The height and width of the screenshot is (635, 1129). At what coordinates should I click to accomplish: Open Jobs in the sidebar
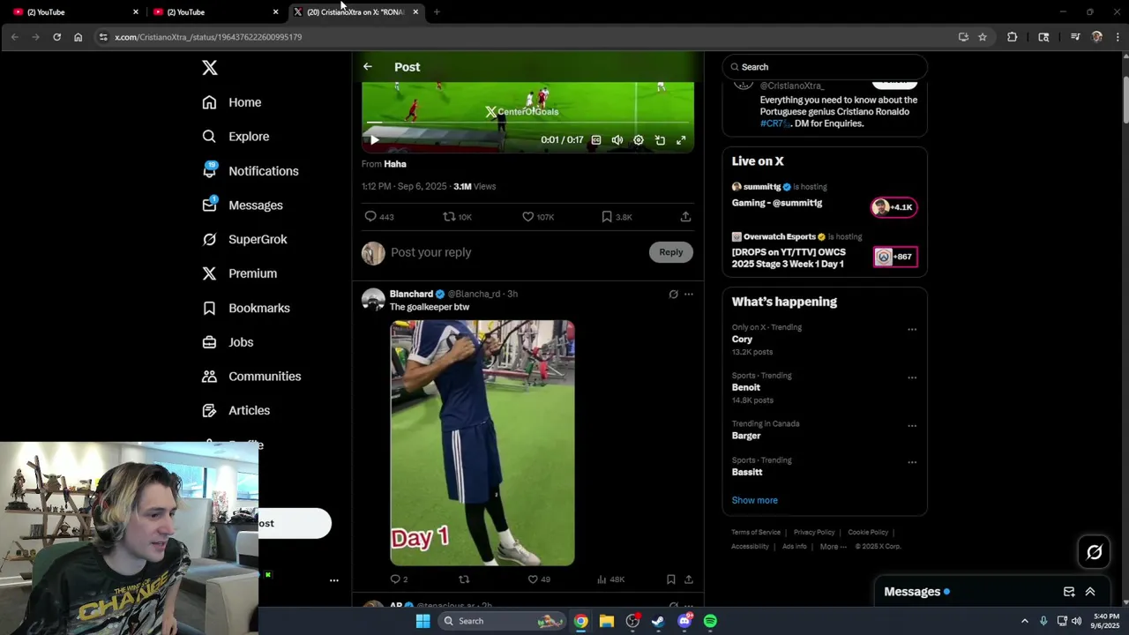coord(228,342)
